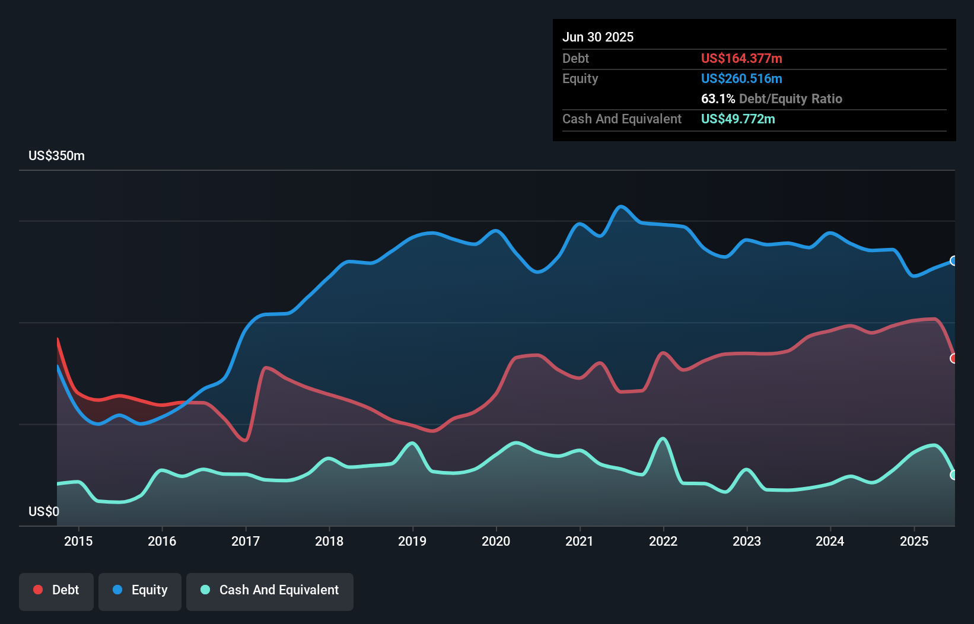The image size is (974, 624).
Task: Click the Jun 30 2025 tooltip date
Action: click(598, 37)
